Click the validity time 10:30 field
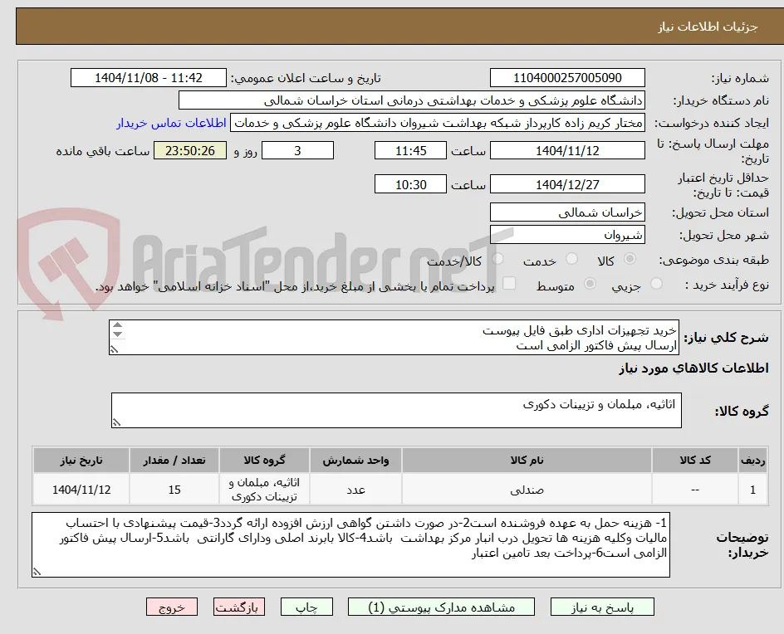Viewport: 784px width, 634px height. pyautogui.click(x=410, y=184)
